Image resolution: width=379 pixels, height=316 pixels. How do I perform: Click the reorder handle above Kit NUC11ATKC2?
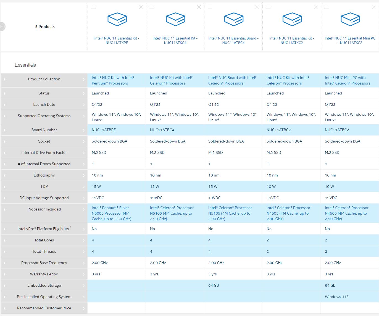tap(268, 7)
